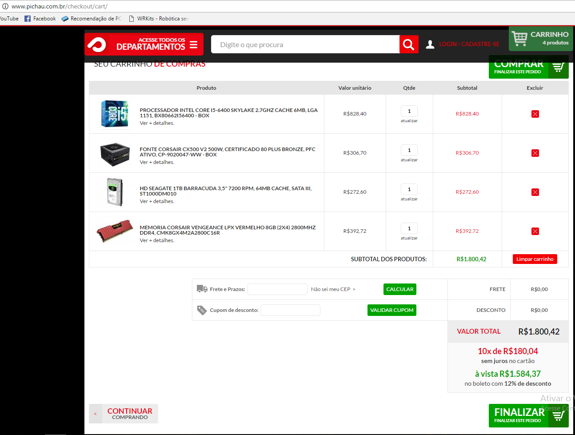Image resolution: width=575 pixels, height=435 pixels.
Task: Click the CONTINUAR COMPRANDO button
Action: click(124, 414)
